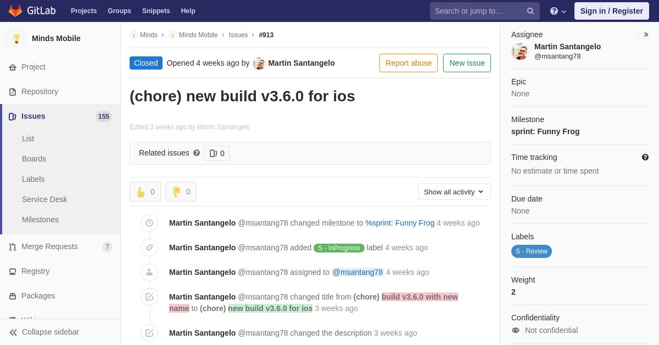Open the Service Desk submenu item

44,199
